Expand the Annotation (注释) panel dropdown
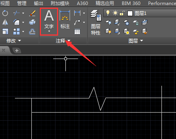The height and width of the screenshot is (139, 176). [x=69, y=41]
